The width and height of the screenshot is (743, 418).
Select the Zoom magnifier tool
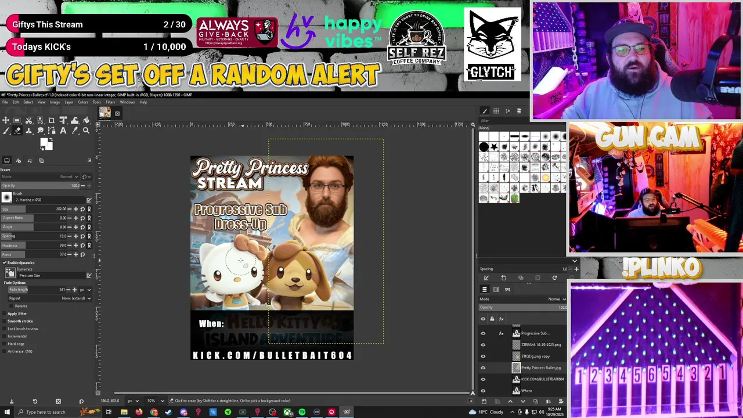click(x=86, y=131)
